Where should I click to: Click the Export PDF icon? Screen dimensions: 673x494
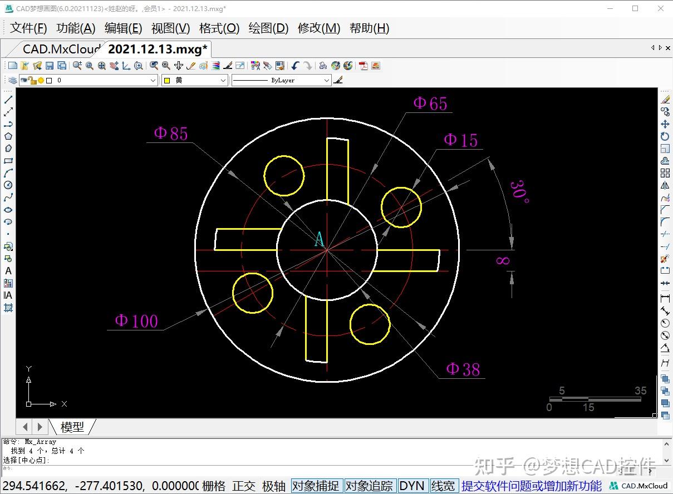coord(363,66)
